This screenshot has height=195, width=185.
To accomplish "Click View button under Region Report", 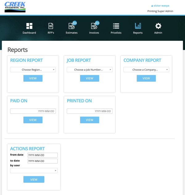I will pos(33,78).
